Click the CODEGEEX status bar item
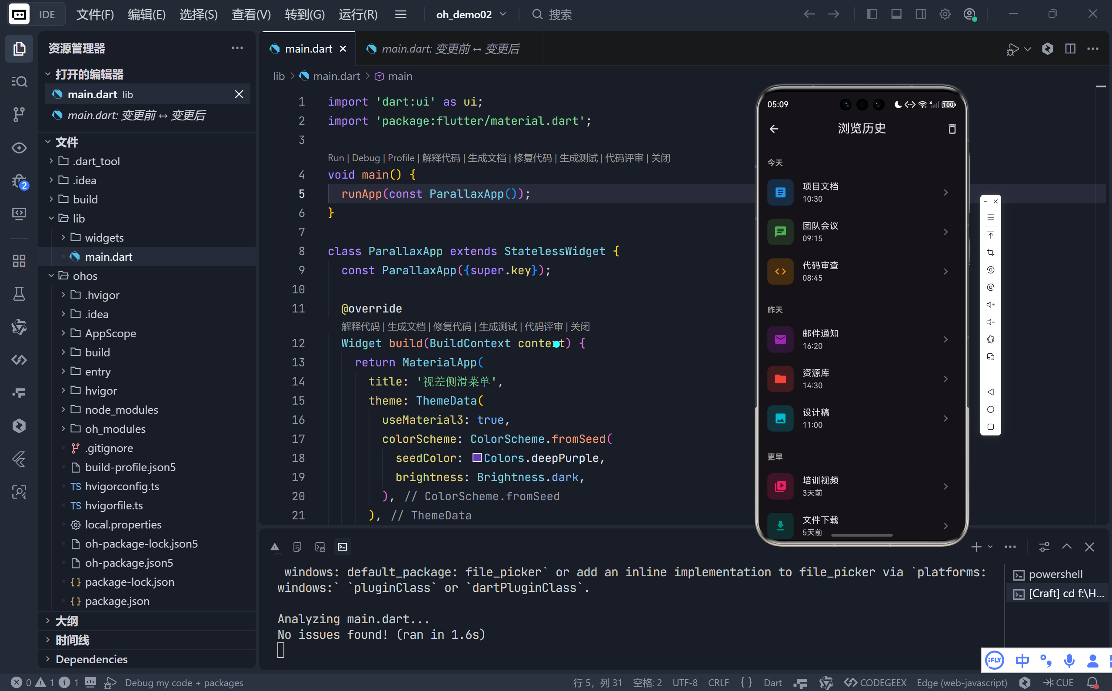 click(x=875, y=682)
